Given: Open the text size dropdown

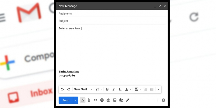Looking at the screenshot, I should click(x=99, y=89).
